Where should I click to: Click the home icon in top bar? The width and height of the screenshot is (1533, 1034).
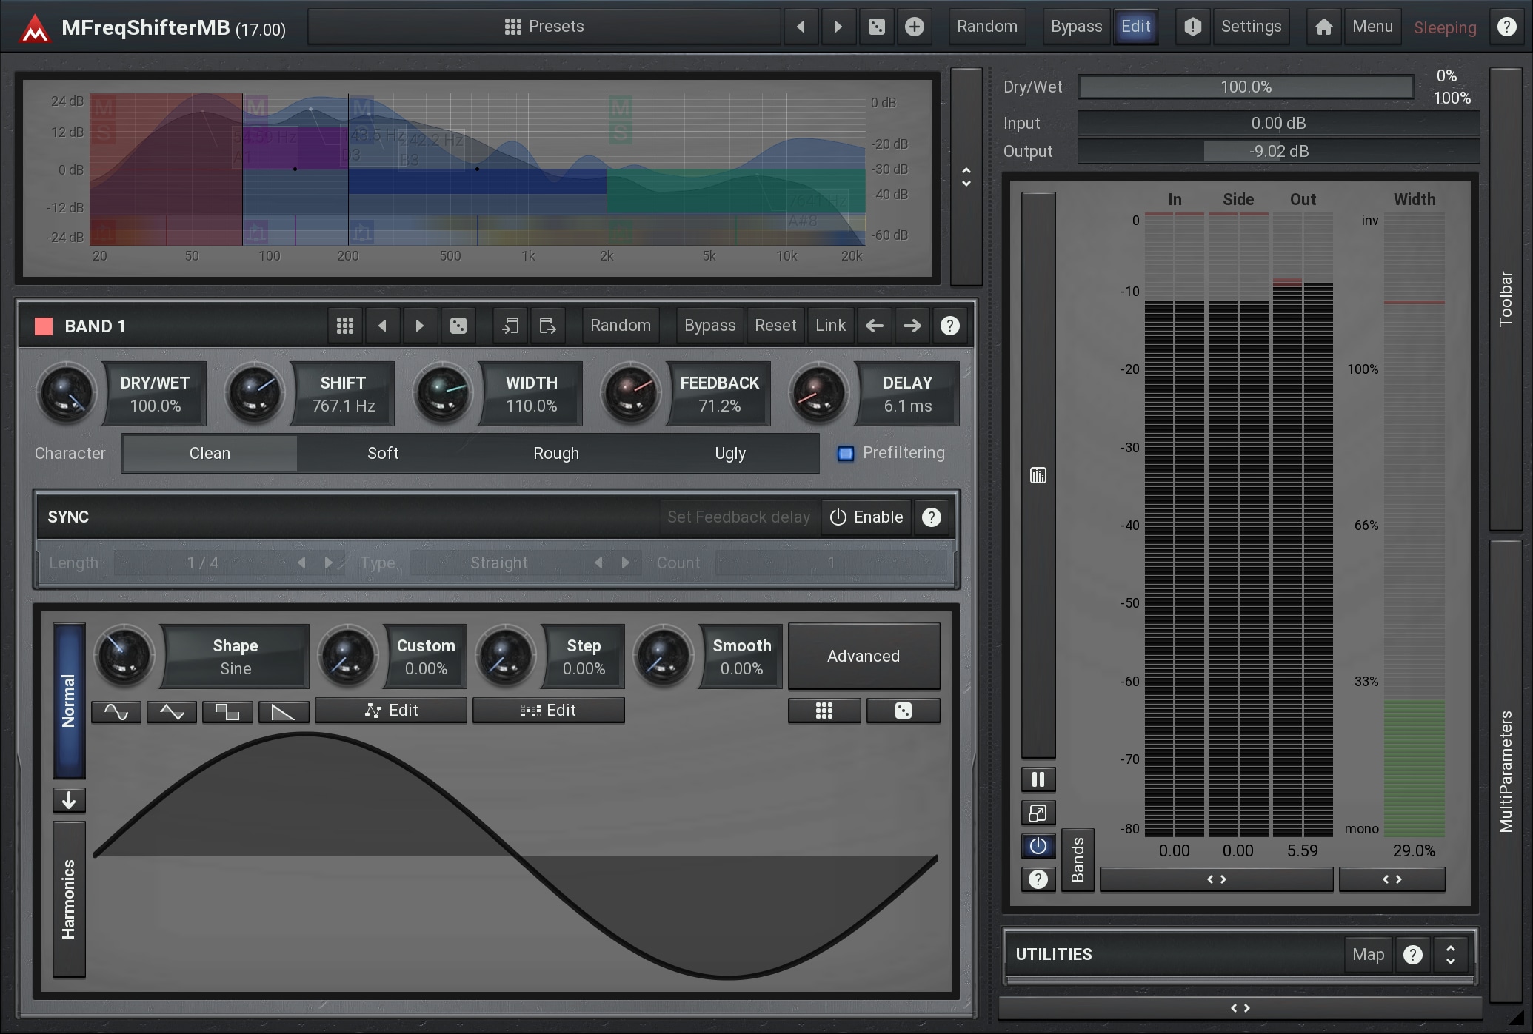point(1323,27)
